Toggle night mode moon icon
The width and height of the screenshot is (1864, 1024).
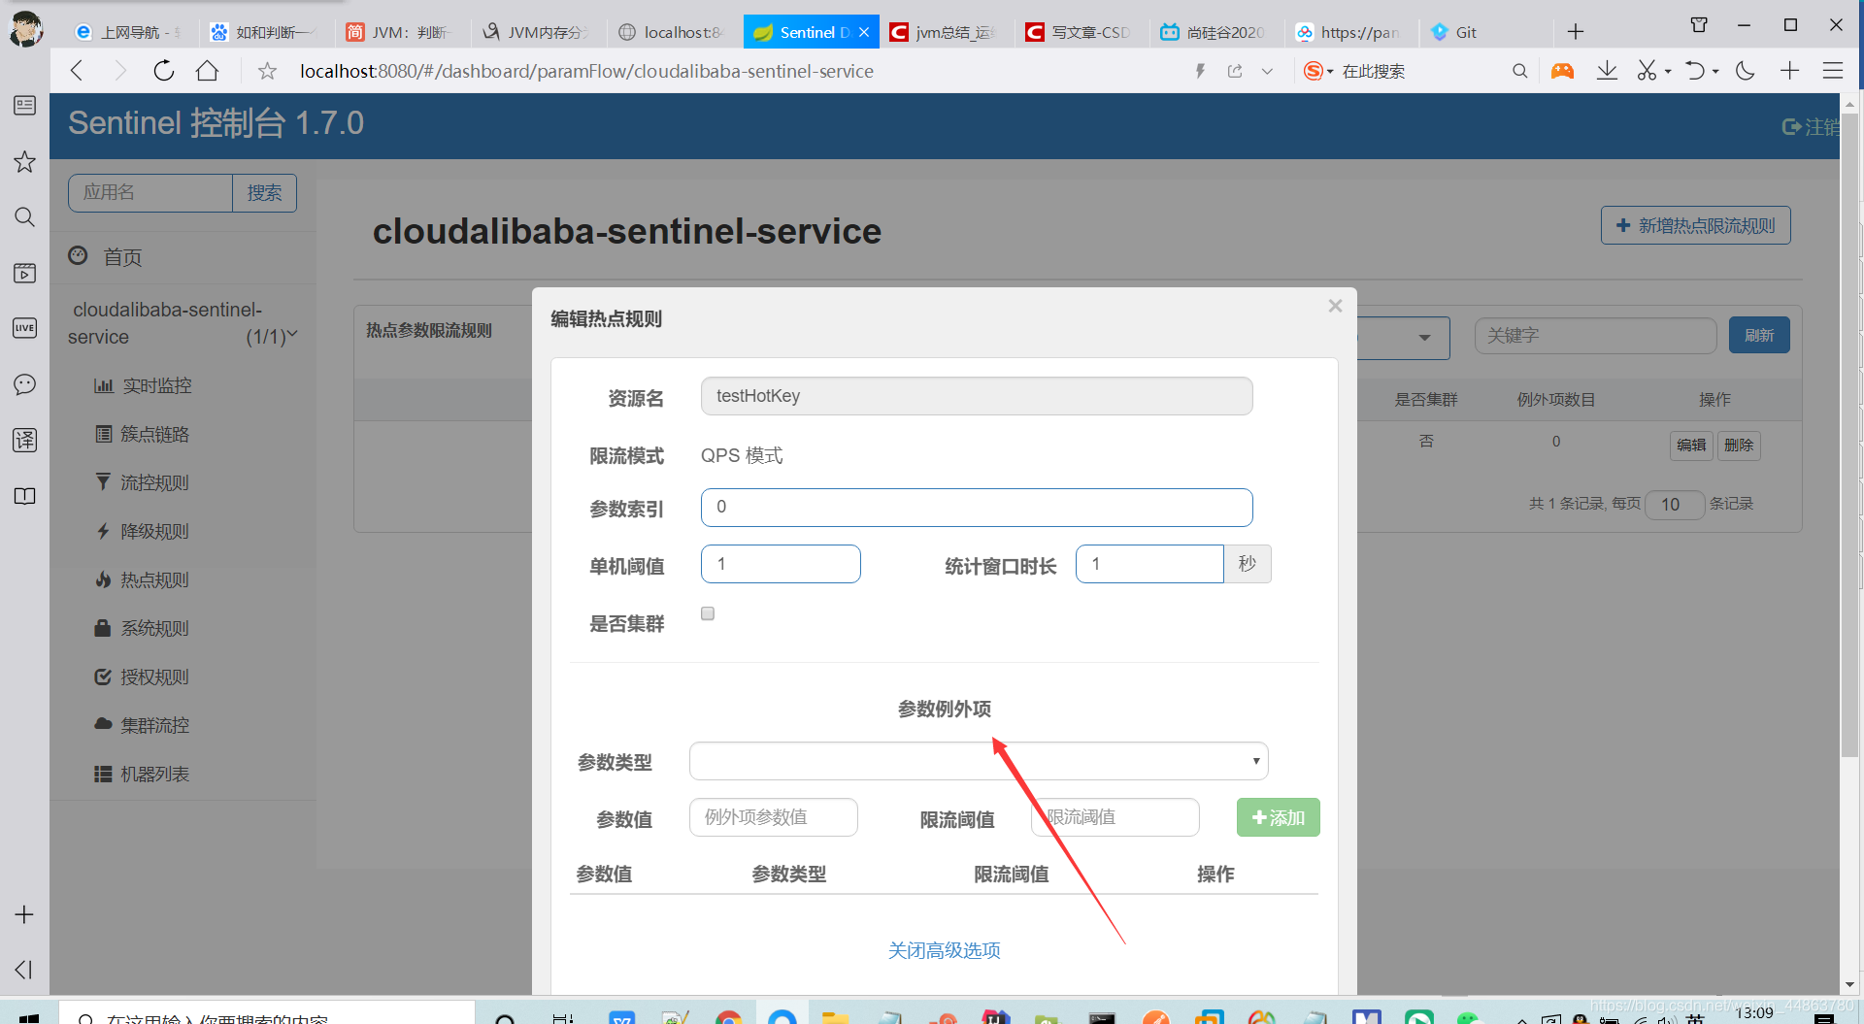point(1746,71)
